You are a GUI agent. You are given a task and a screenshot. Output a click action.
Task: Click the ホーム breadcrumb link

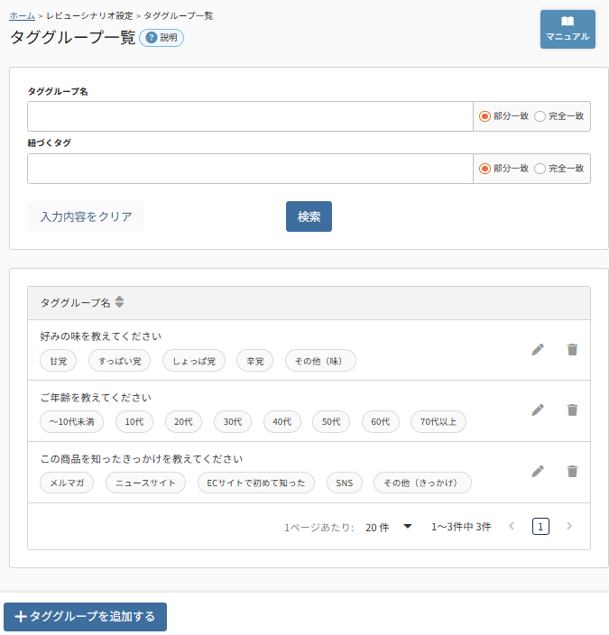pos(22,16)
